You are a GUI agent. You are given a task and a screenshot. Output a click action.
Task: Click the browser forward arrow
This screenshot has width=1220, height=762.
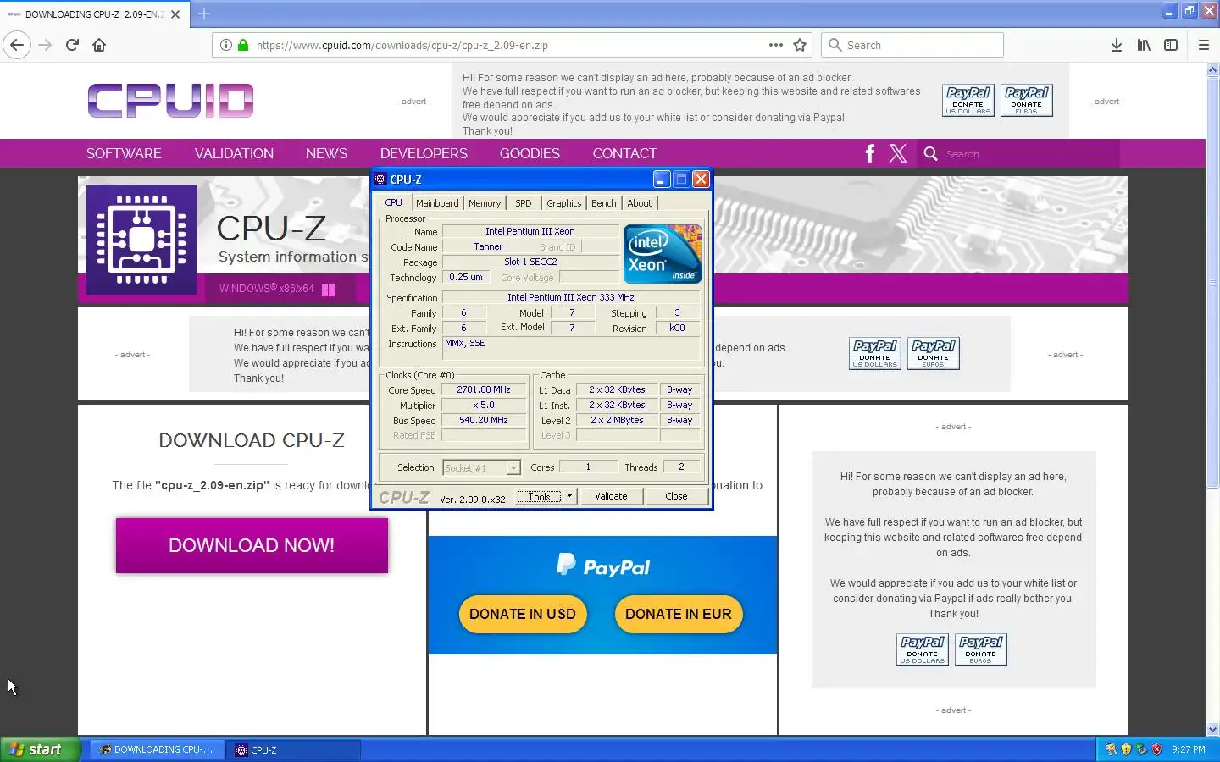pyautogui.click(x=45, y=45)
